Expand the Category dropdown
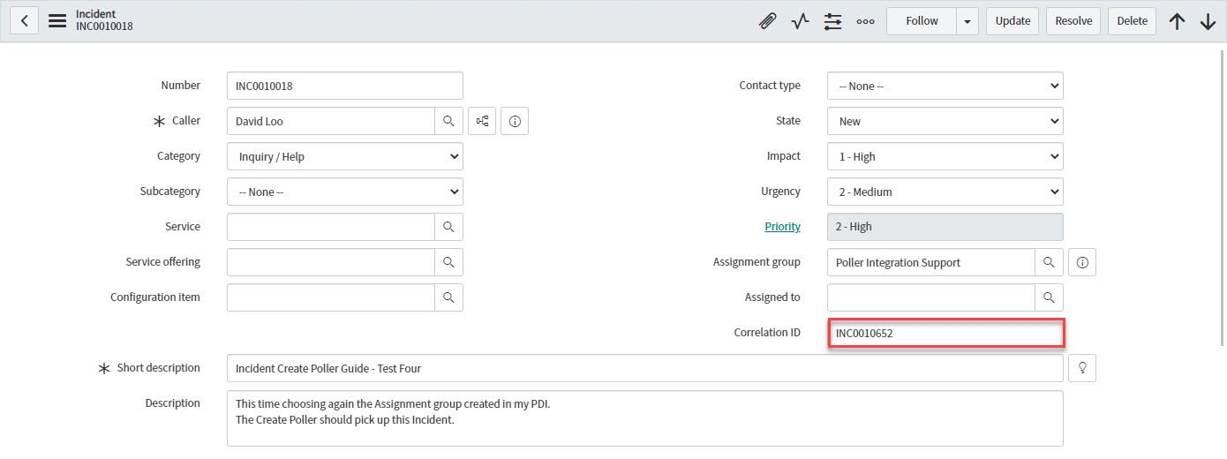This screenshot has height=459, width=1227. [x=344, y=156]
